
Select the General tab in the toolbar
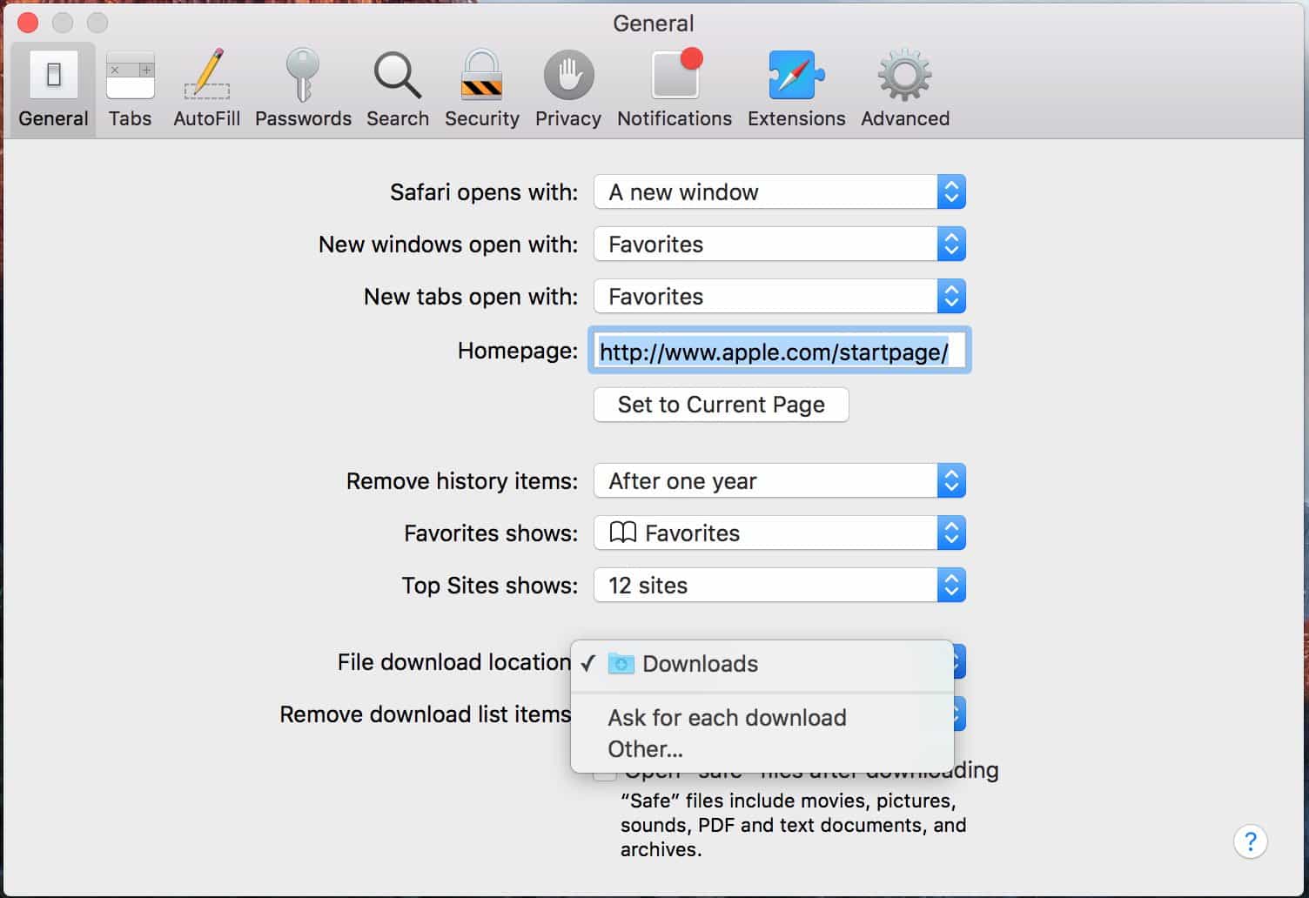(52, 87)
